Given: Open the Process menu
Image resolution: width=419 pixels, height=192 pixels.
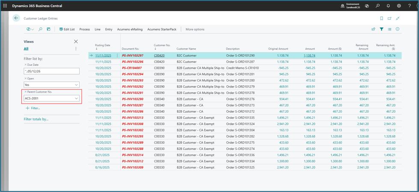Looking at the screenshot, I should click(x=84, y=29).
